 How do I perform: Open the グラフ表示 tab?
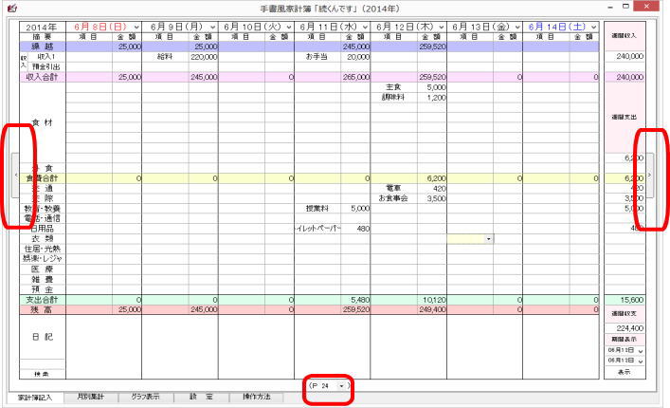145,398
